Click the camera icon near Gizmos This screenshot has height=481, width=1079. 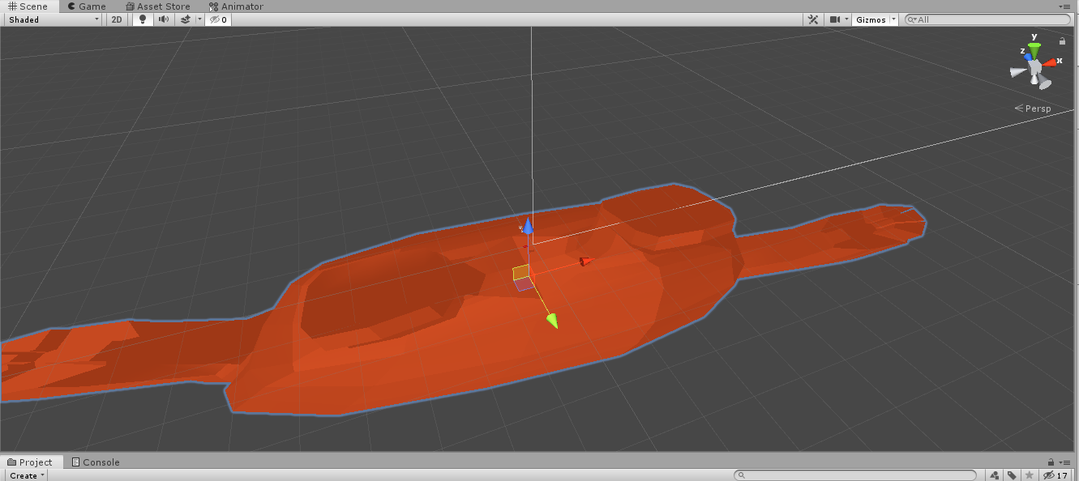[x=834, y=19]
